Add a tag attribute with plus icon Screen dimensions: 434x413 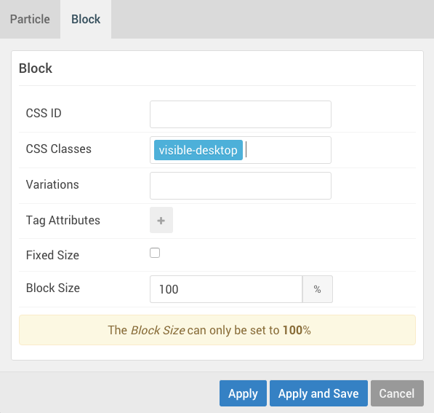(x=161, y=220)
